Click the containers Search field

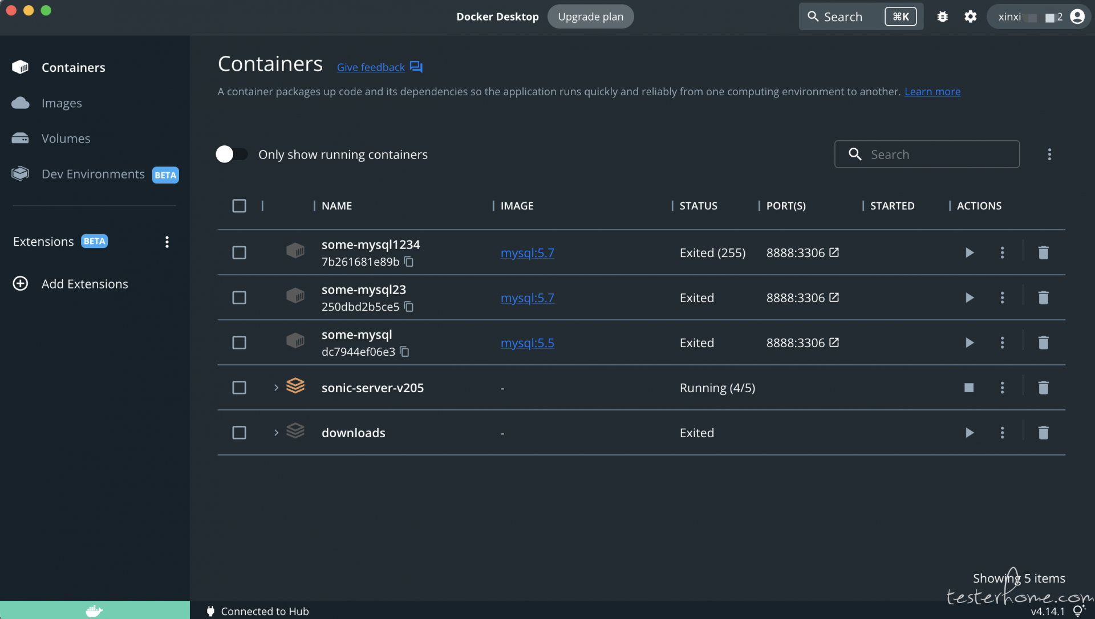coord(927,154)
